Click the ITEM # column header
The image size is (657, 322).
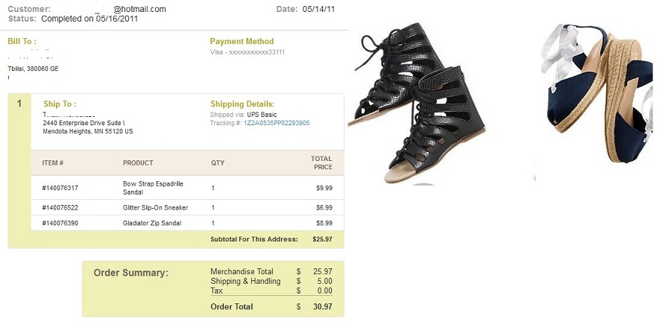[x=53, y=162]
